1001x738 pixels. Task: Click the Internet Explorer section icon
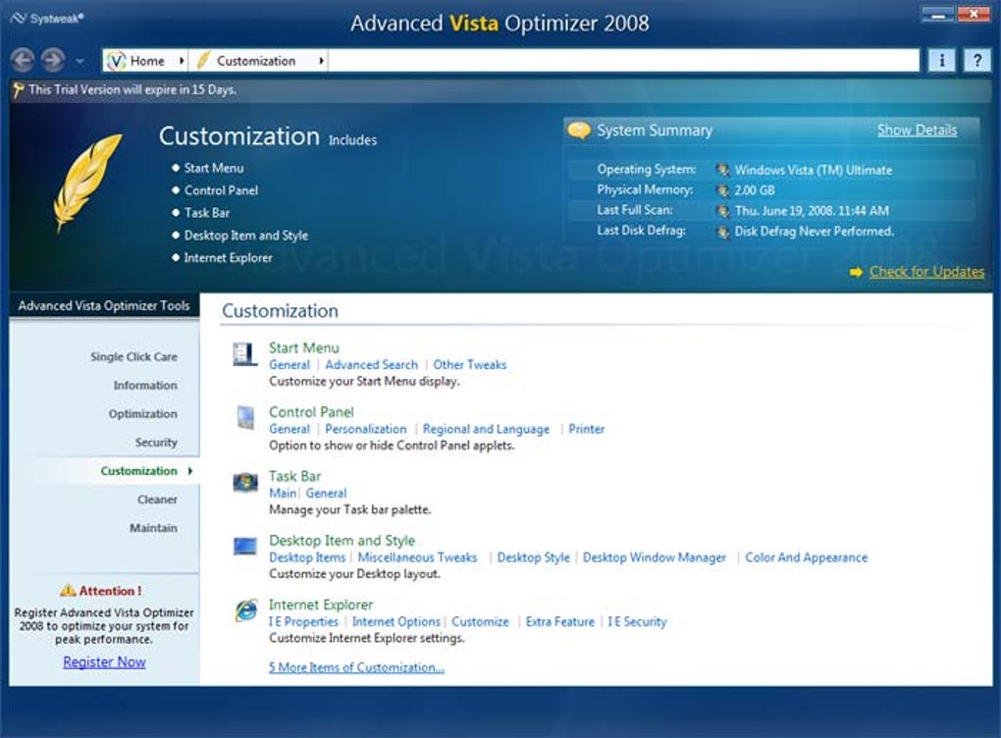pyautogui.click(x=245, y=610)
